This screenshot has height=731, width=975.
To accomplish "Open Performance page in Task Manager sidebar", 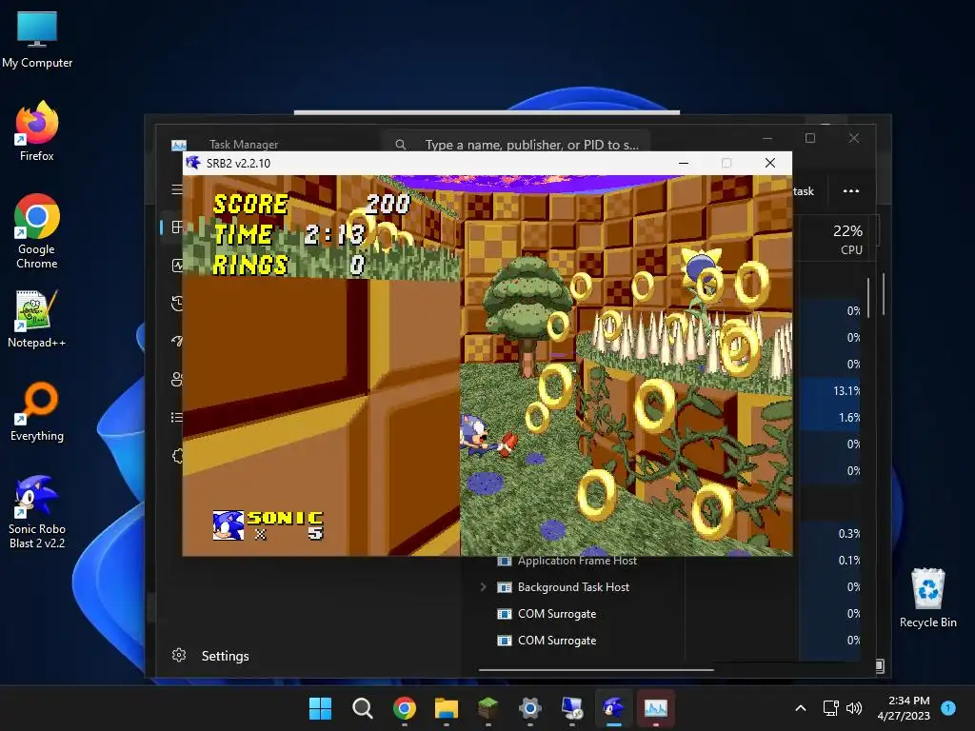I will [177, 266].
